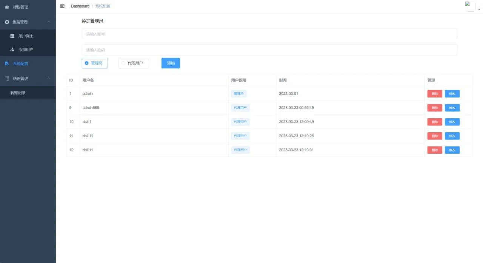Click 修改 for user ID 12
Image resolution: width=483 pixels, height=263 pixels.
452,150
